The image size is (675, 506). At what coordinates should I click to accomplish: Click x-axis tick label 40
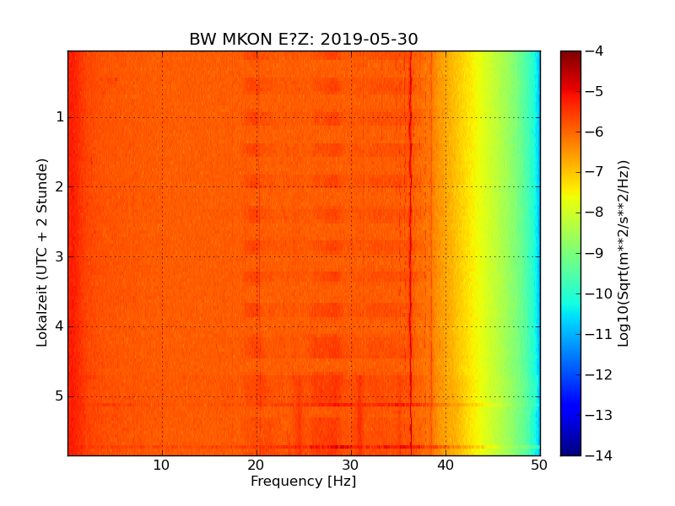point(445,466)
